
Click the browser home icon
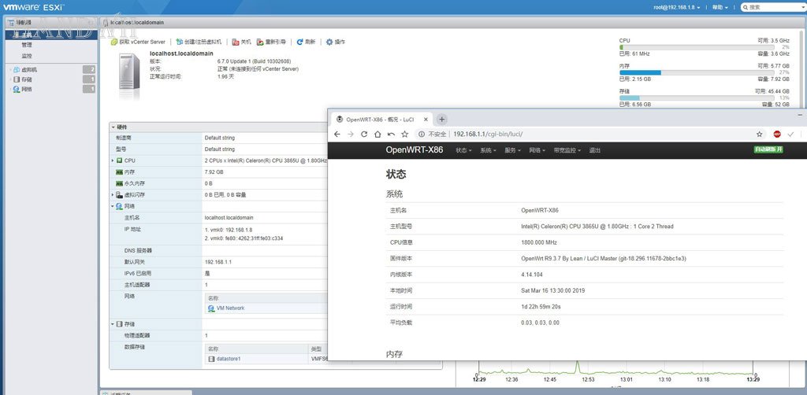tap(377, 134)
